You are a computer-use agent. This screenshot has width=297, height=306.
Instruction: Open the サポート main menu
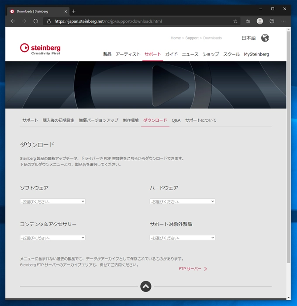153,54
